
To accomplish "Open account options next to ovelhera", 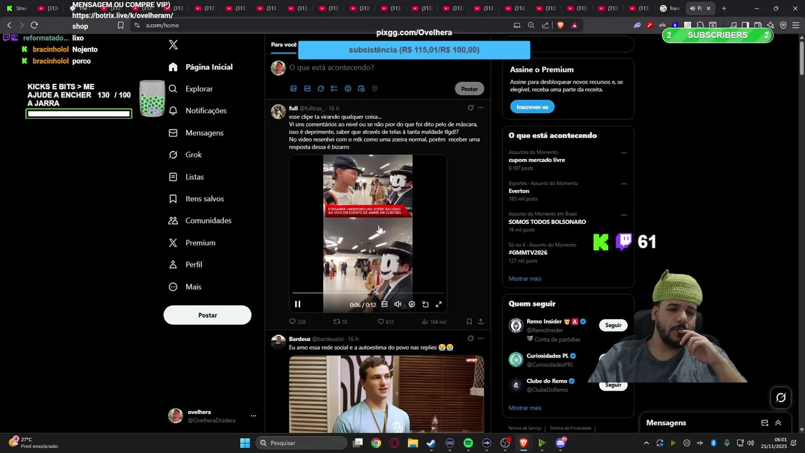I will click(253, 416).
